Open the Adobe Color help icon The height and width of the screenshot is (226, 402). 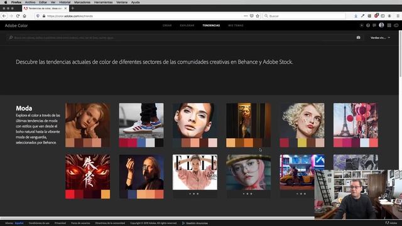tap(368, 25)
